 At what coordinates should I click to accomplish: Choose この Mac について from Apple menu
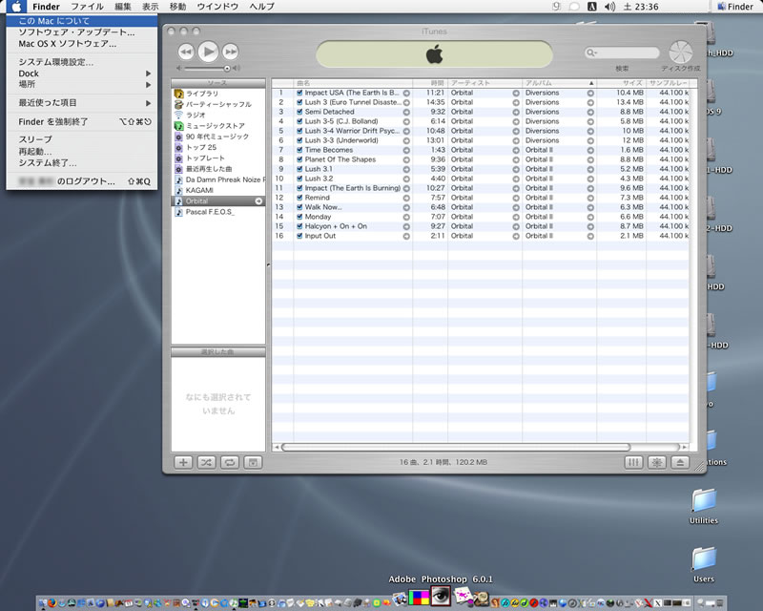click(82, 21)
